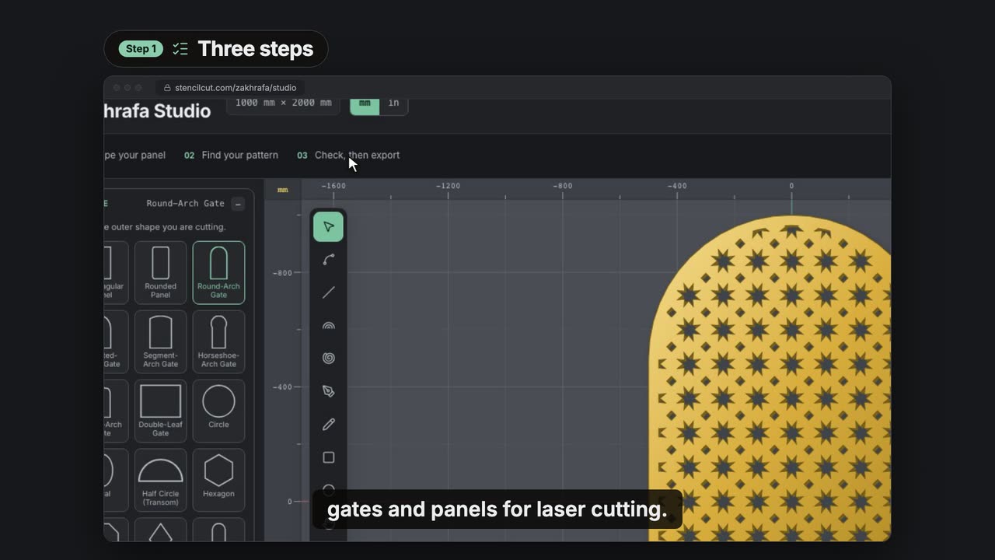Choose the Rounded Panel shape
The image size is (995, 560).
[160, 272]
